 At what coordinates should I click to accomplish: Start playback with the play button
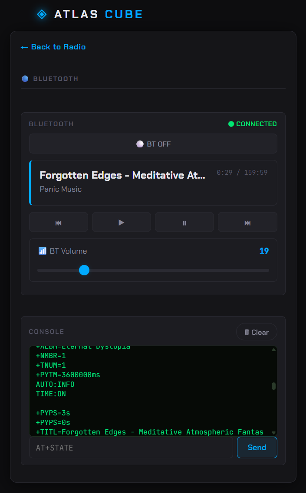point(121,222)
